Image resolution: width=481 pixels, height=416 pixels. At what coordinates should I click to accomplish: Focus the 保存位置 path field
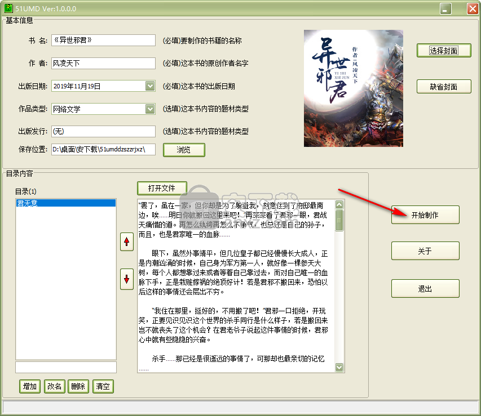(x=103, y=150)
